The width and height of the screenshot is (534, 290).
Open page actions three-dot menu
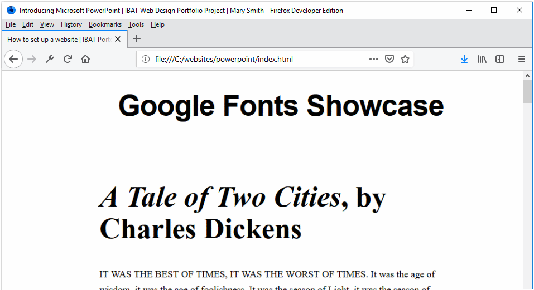pyautogui.click(x=374, y=59)
